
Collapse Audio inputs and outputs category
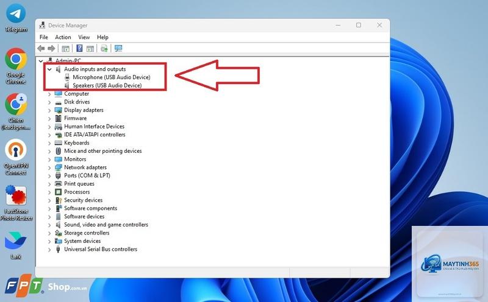(x=49, y=69)
